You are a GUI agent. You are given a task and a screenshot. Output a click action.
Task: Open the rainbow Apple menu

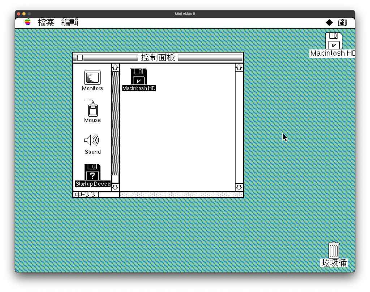click(x=28, y=22)
